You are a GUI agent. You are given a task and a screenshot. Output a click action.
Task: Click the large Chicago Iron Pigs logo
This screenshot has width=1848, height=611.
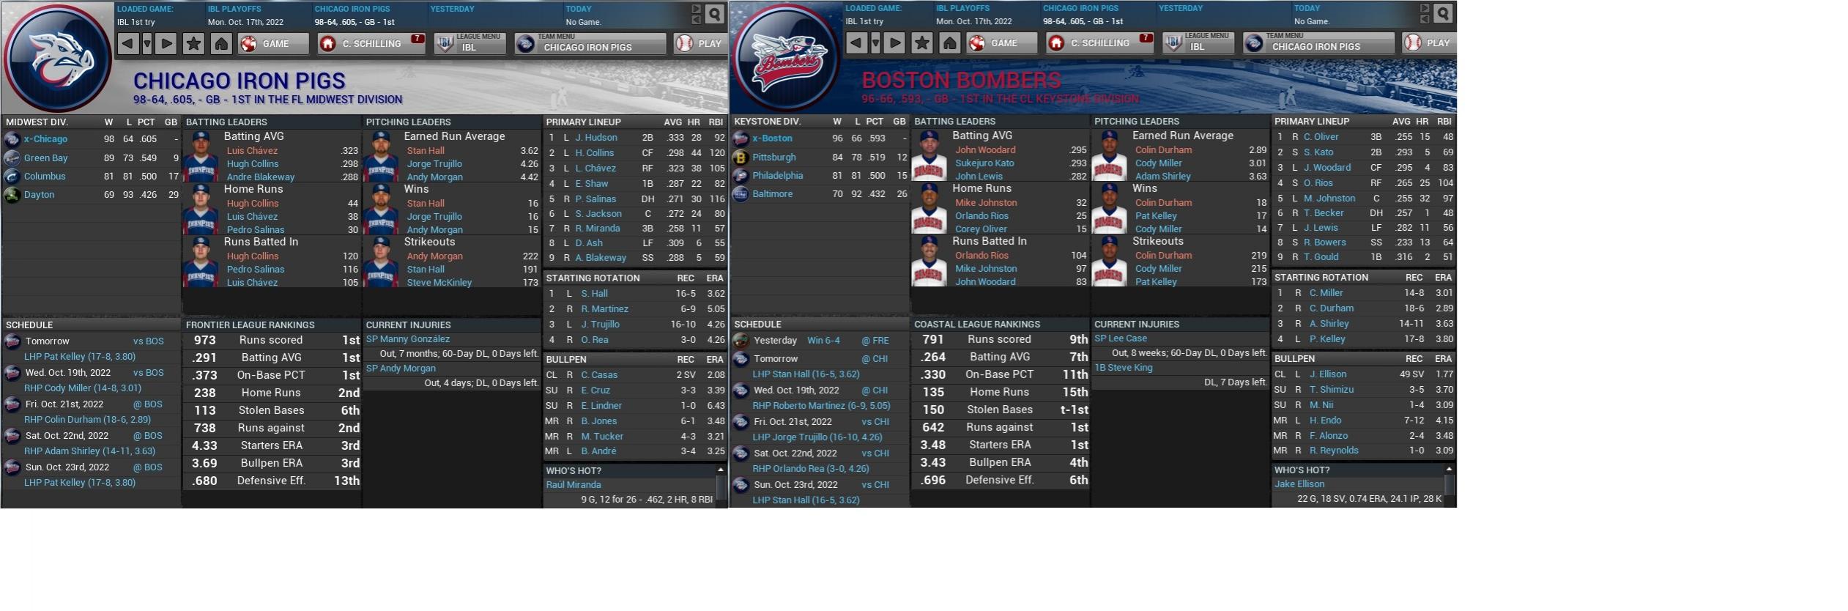point(57,59)
